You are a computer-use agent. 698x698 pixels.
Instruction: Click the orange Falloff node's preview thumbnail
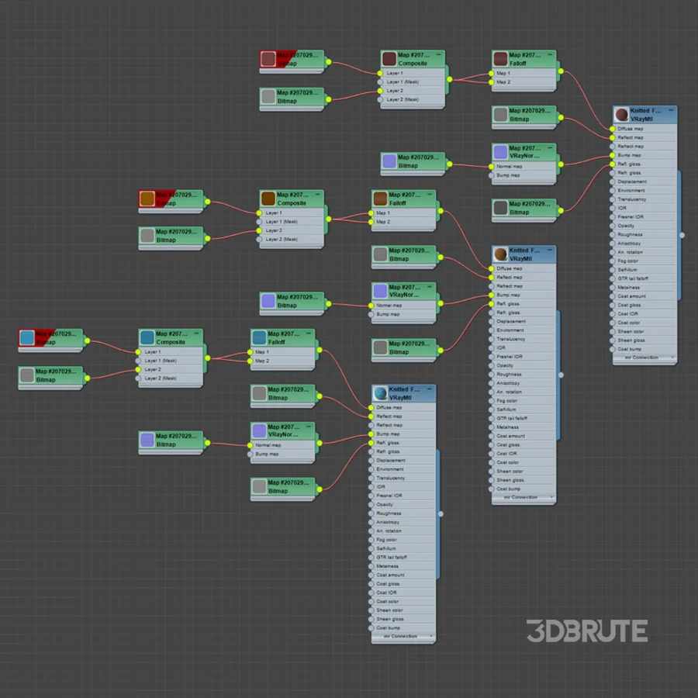click(380, 199)
